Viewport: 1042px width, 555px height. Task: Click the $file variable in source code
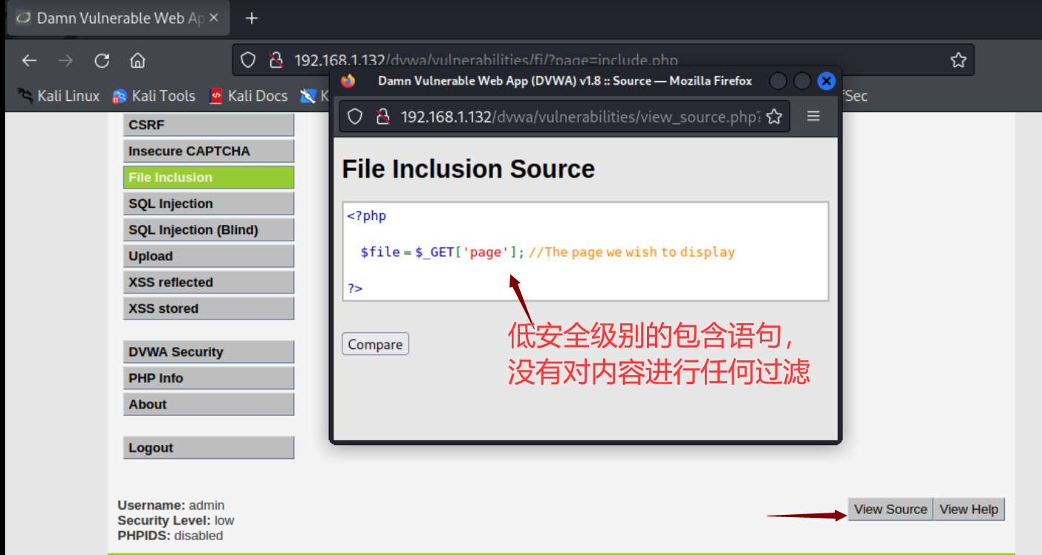[x=380, y=252]
